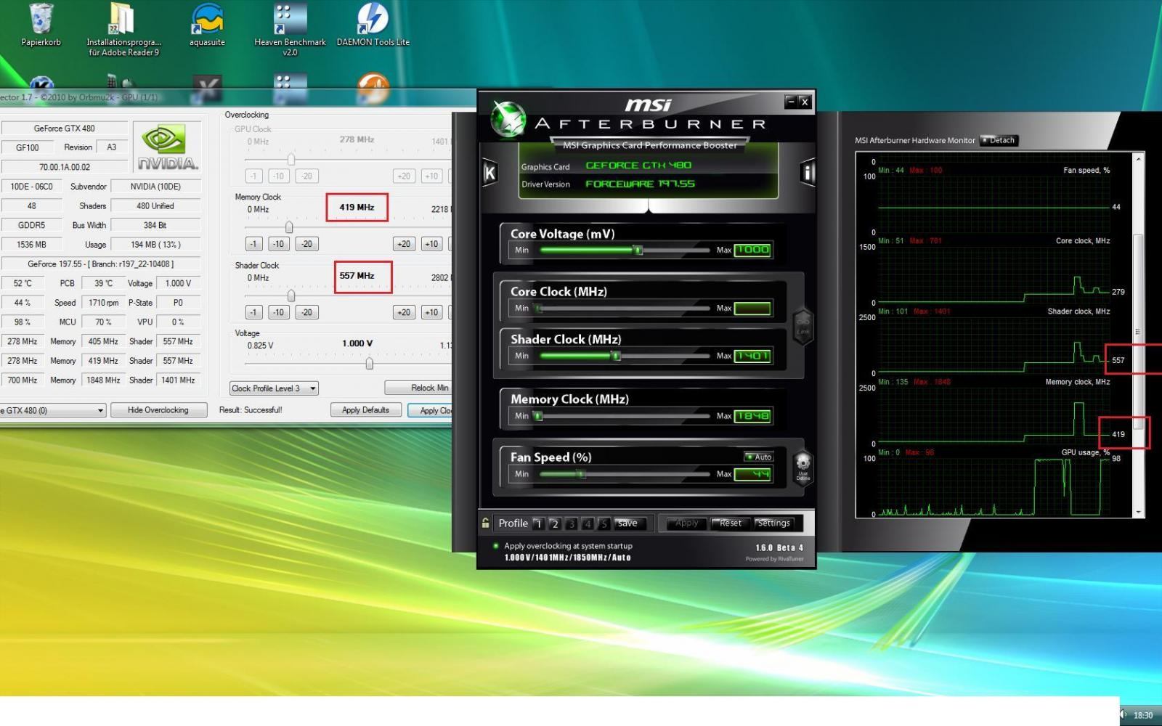The image size is (1162, 726).
Task: Click the "FORCEWARE 197.55" driver version text
Action: [x=640, y=184]
